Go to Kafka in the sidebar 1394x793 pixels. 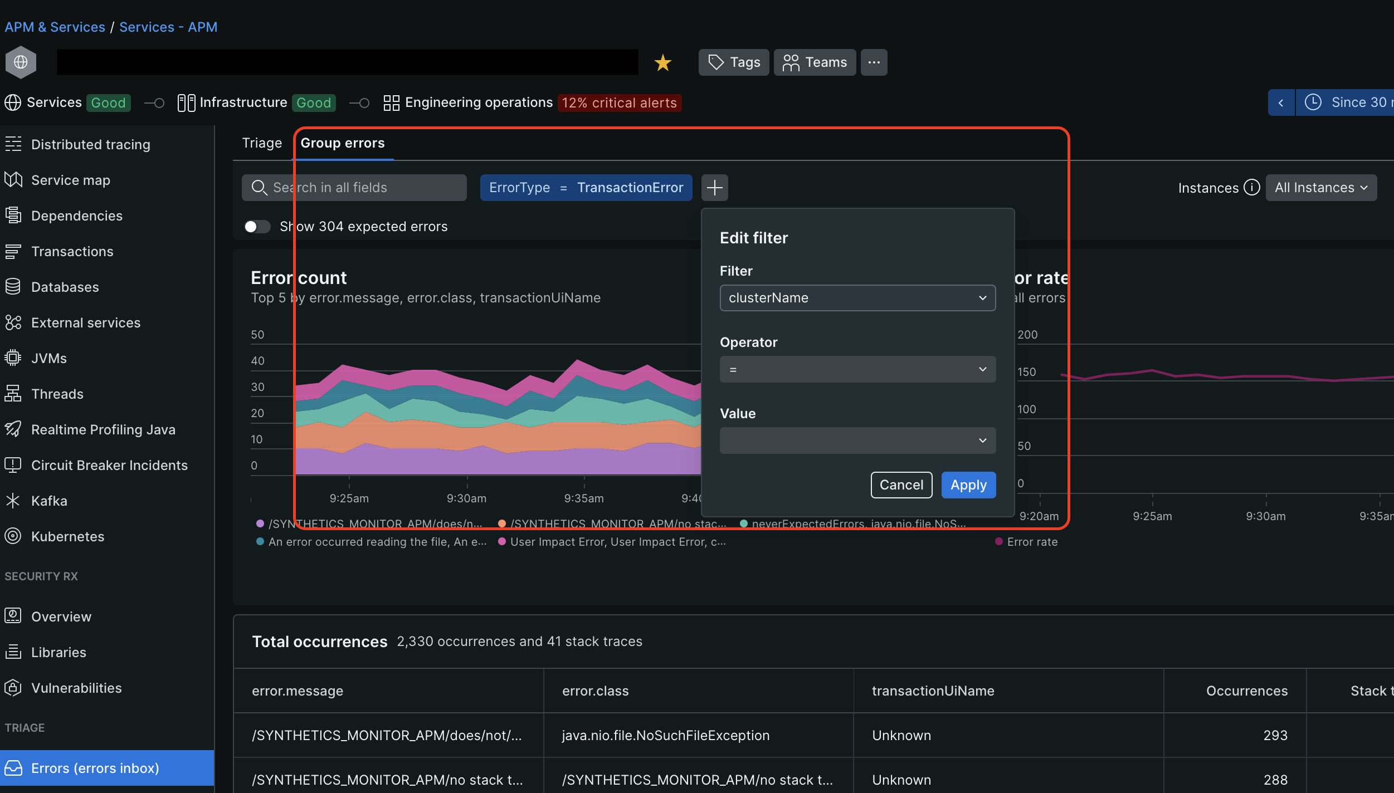[x=49, y=501]
